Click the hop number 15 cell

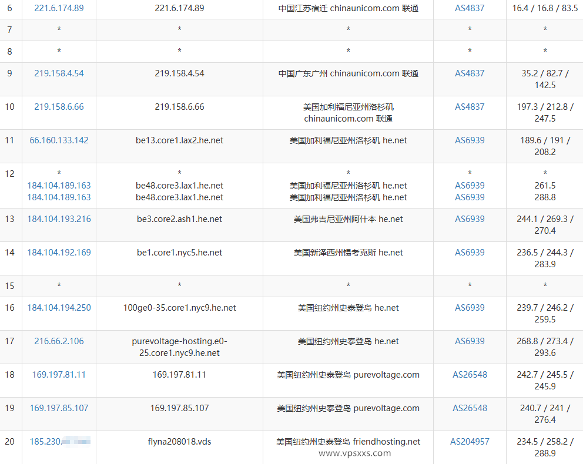pos(9,285)
